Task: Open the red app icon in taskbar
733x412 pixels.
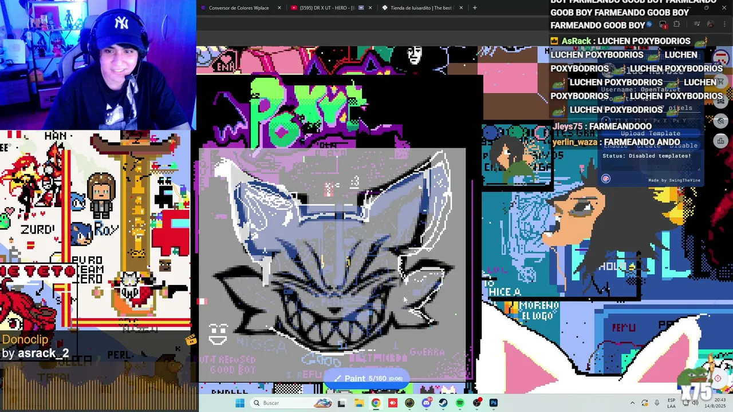Action: [x=392, y=403]
